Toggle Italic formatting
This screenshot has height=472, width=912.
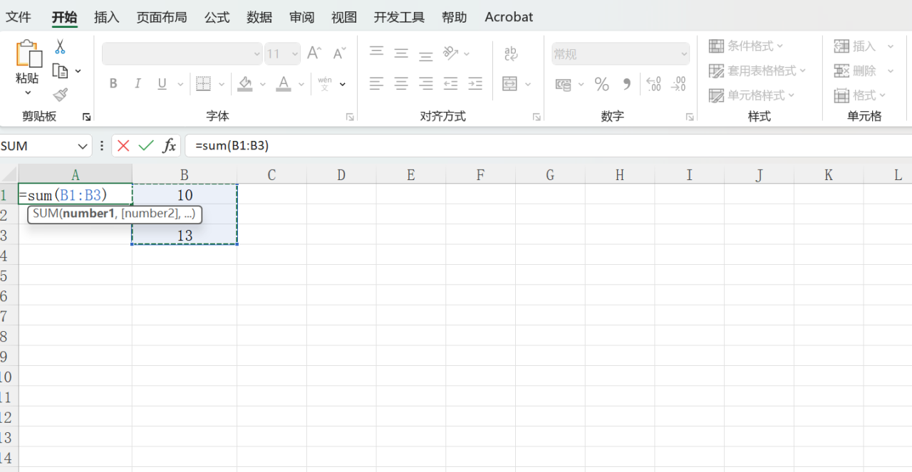click(138, 84)
